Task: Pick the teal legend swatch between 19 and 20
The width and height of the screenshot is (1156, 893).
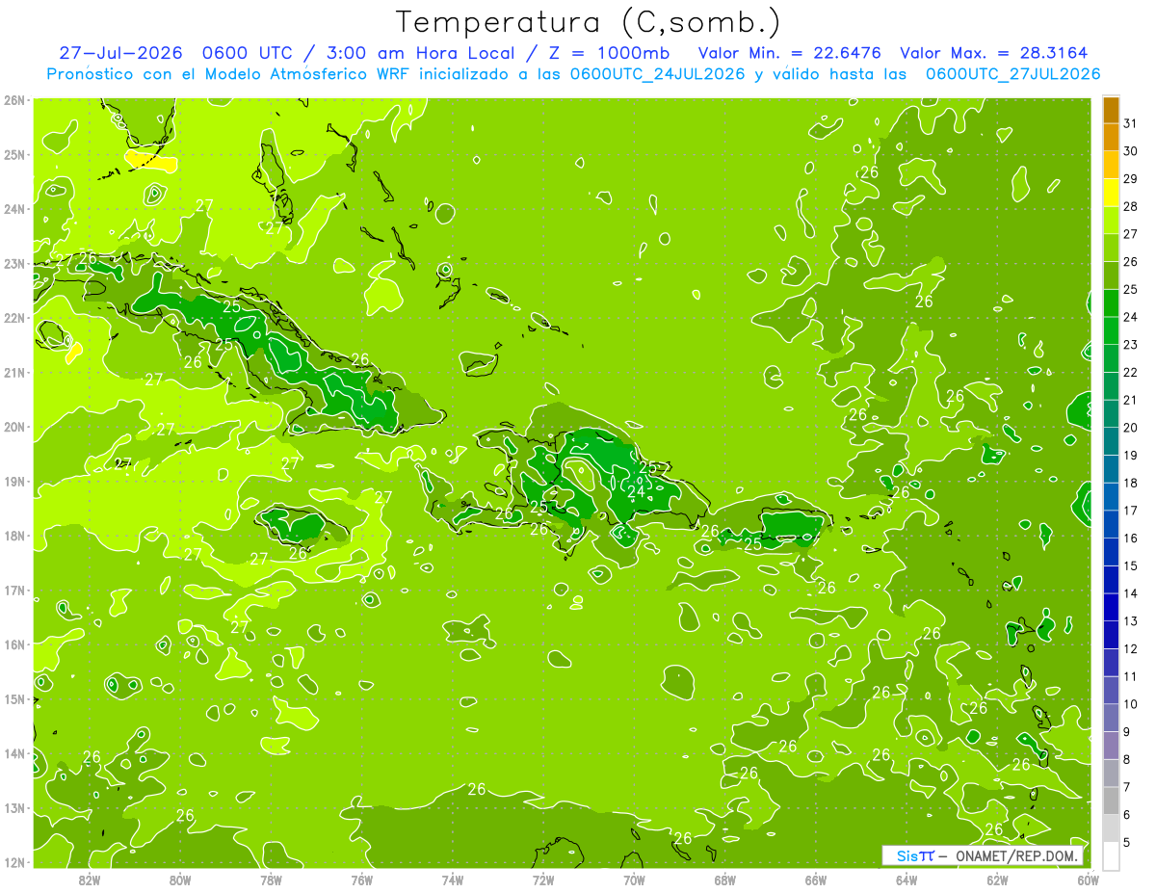Action: tap(1111, 441)
